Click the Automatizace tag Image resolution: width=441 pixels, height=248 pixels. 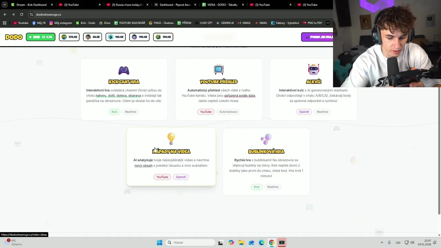[228, 112]
